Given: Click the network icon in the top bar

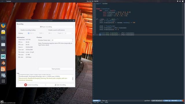Looking at the screenshot, I should pos(177,1).
